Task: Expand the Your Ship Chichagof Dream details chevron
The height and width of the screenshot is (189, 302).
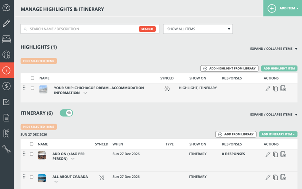Action: [85, 93]
